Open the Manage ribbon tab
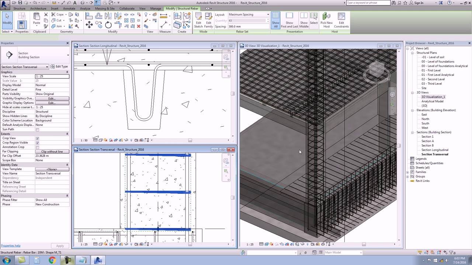This screenshot has width=472, height=265. click(156, 8)
